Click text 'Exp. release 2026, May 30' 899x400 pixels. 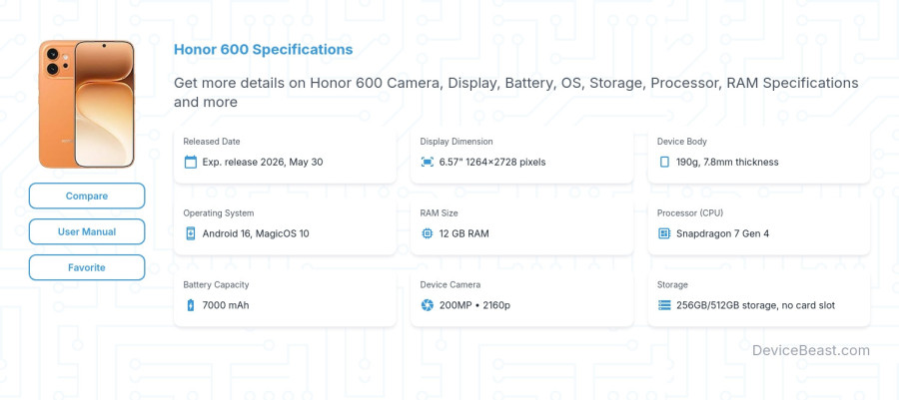[x=263, y=162]
